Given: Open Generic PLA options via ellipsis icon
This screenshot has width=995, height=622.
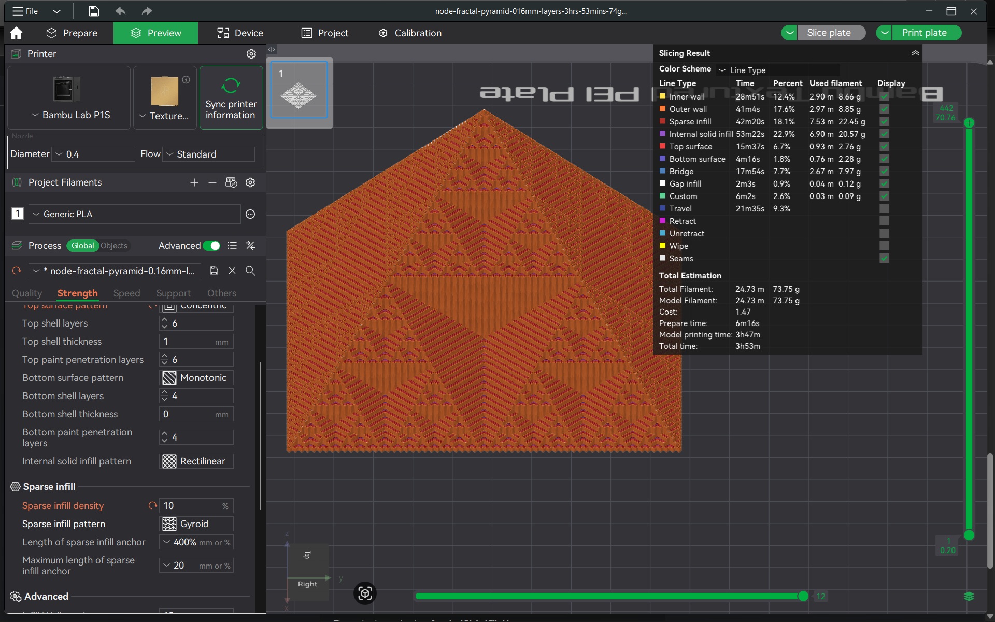Looking at the screenshot, I should pyautogui.click(x=250, y=214).
